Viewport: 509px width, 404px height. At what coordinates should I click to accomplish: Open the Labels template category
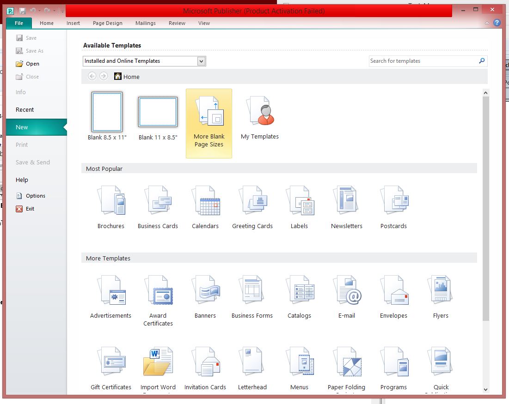(x=299, y=207)
